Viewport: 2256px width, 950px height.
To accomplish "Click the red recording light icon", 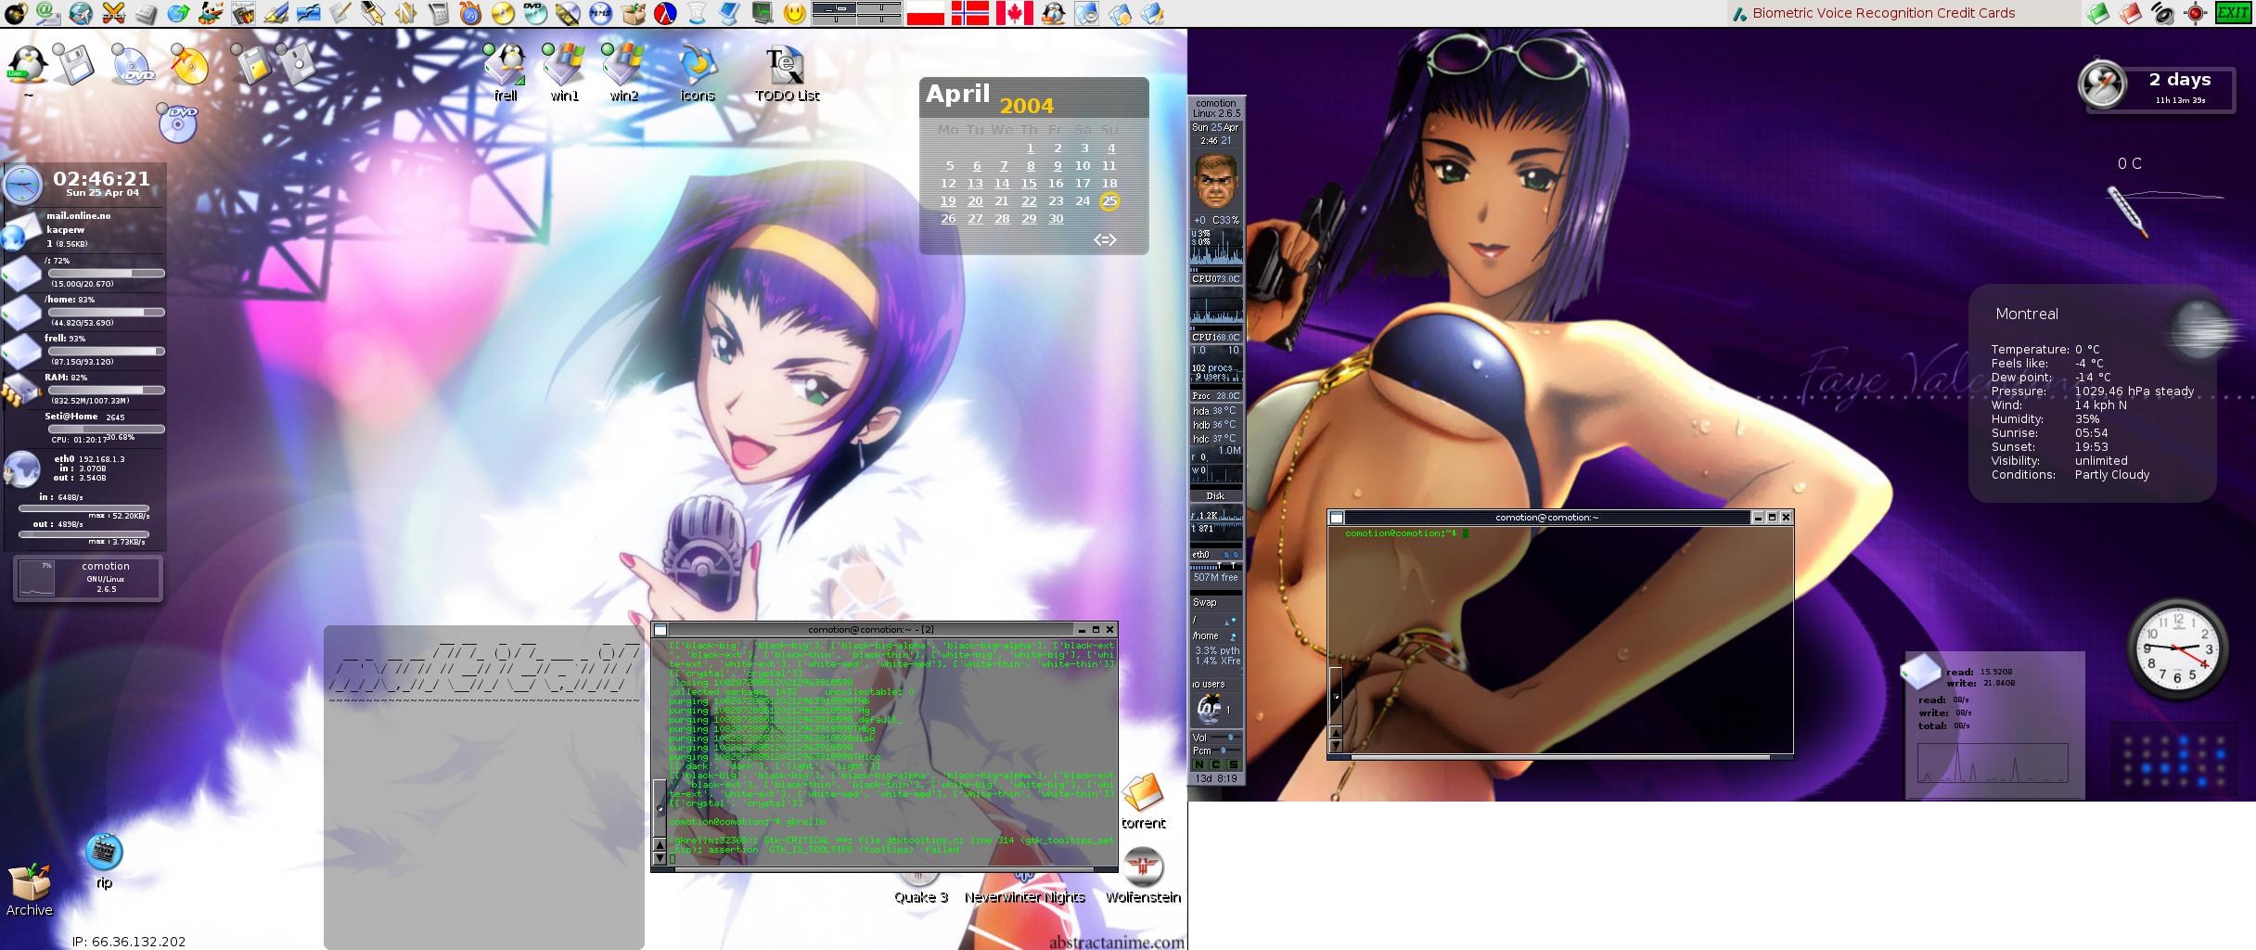I will click(2195, 13).
